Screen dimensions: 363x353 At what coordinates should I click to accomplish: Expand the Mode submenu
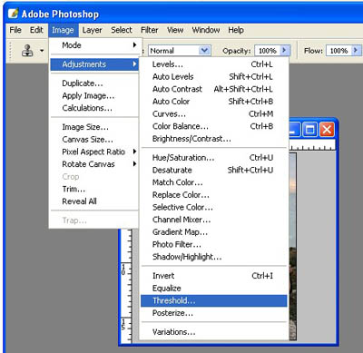[94, 45]
